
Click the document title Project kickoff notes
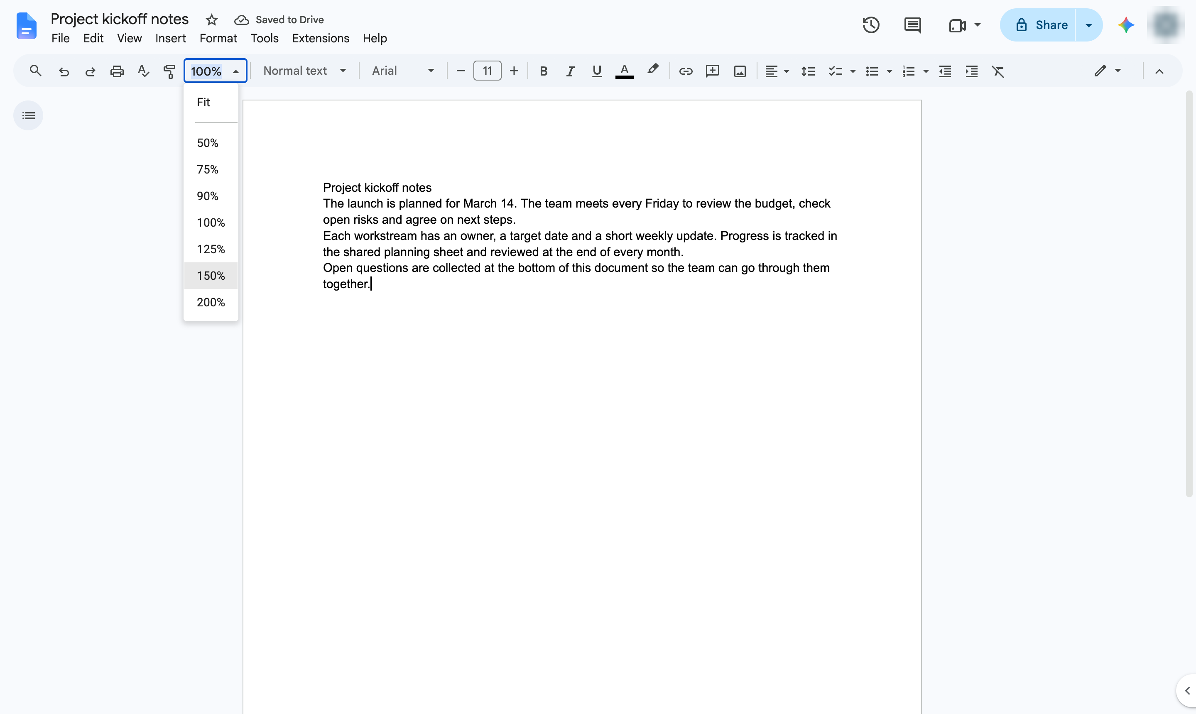coord(119,19)
